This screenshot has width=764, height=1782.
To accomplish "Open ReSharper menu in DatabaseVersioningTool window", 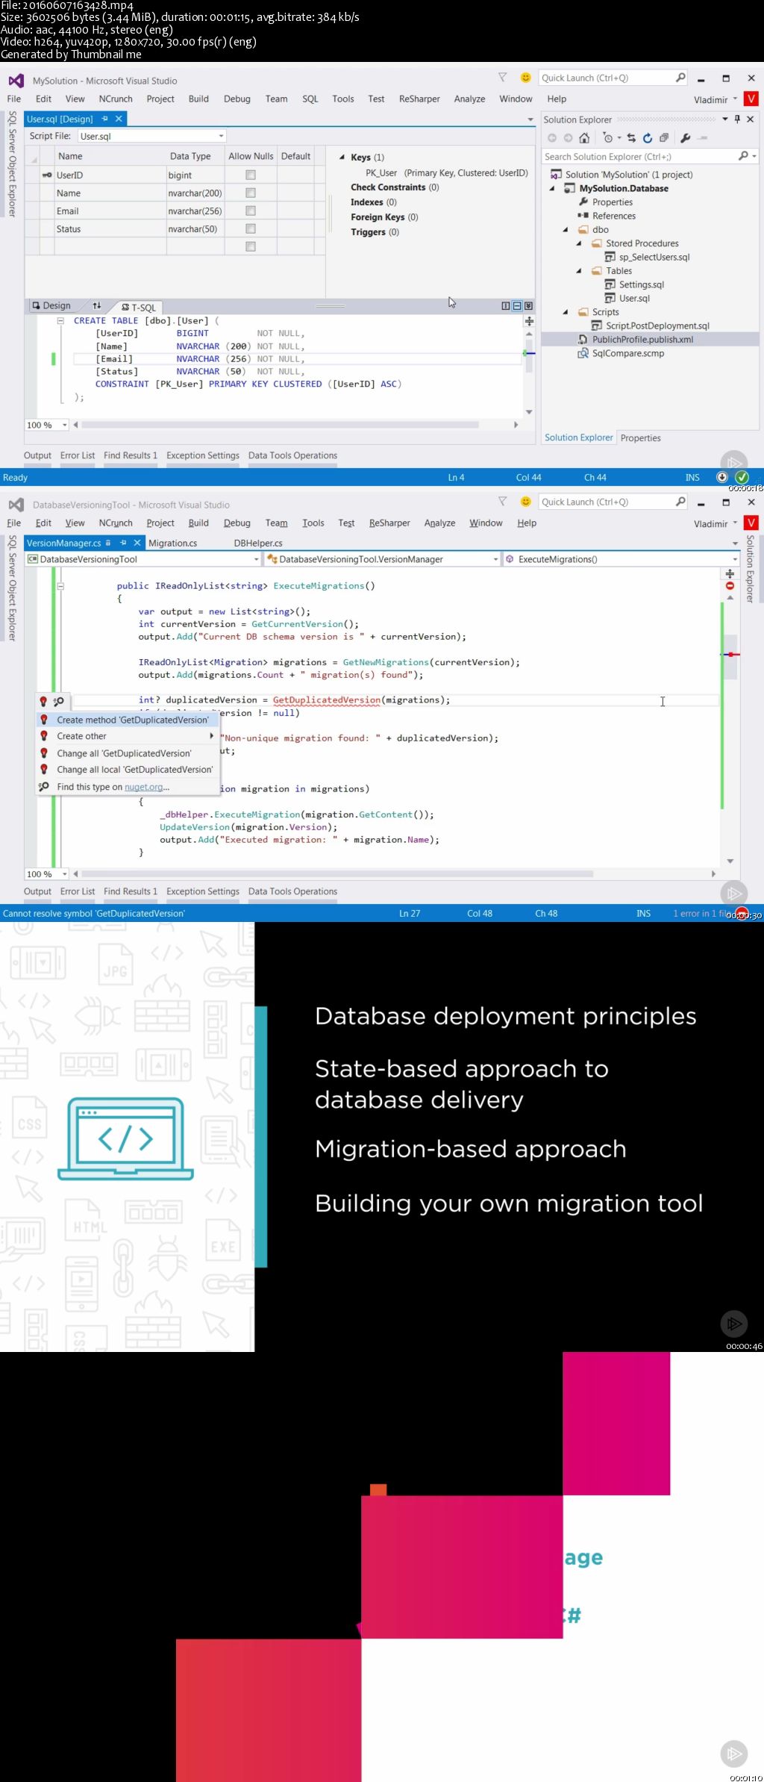I will 389,523.
